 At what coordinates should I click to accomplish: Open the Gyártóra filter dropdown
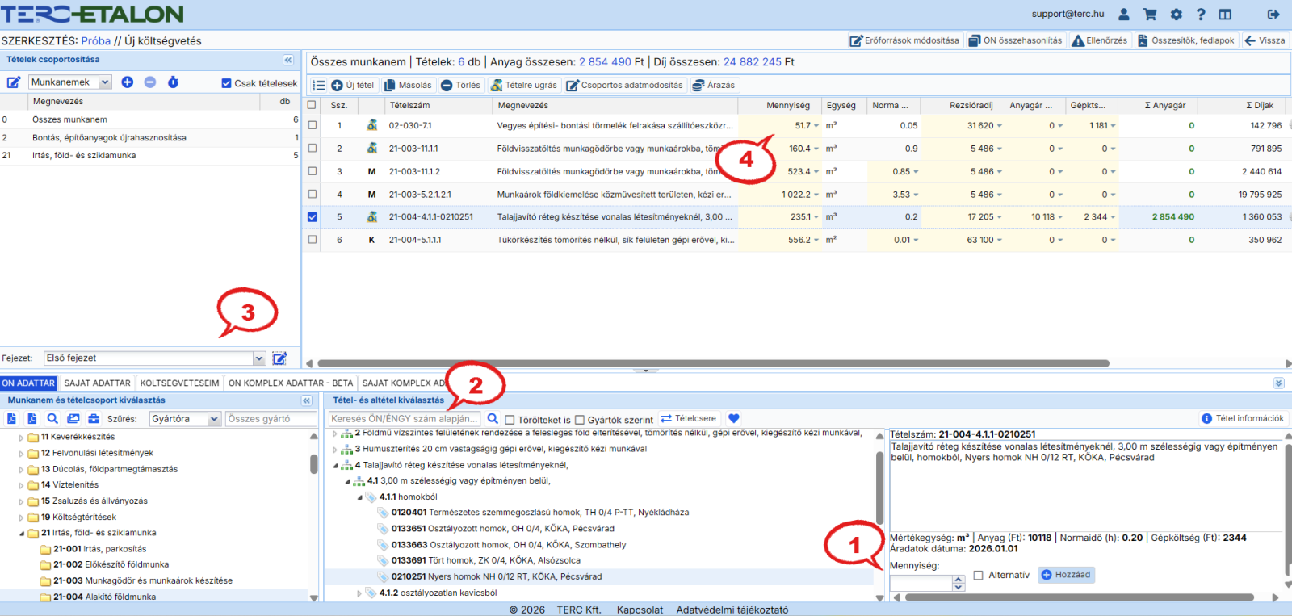pyautogui.click(x=214, y=419)
